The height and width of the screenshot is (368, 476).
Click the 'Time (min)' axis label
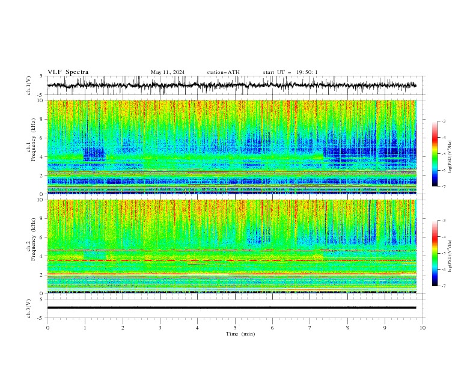click(240, 334)
